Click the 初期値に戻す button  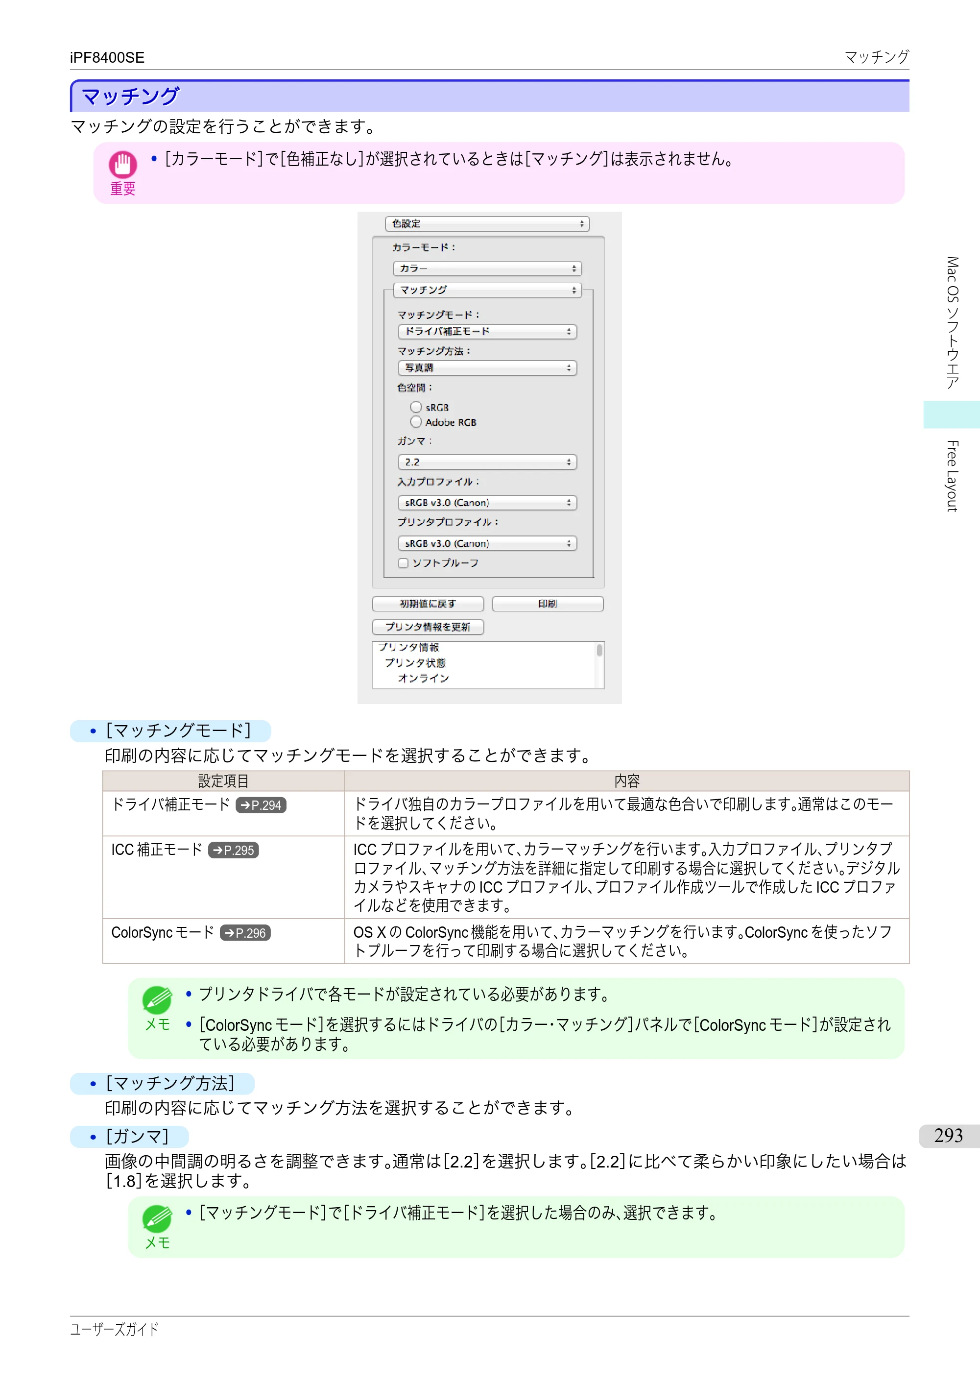coord(427,604)
